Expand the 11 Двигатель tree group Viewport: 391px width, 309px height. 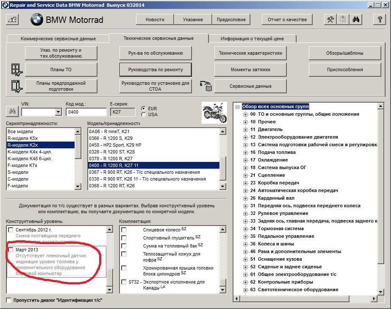click(x=245, y=129)
